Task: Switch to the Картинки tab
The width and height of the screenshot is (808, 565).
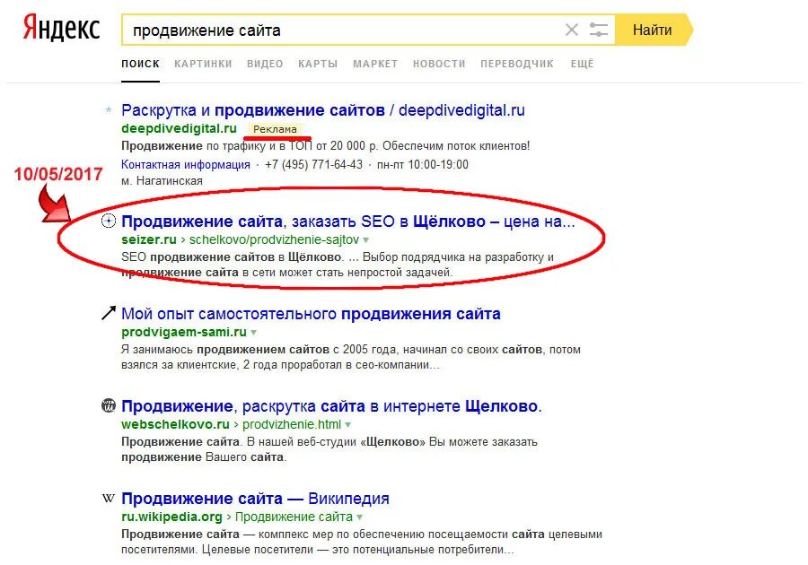Action: coord(203,64)
